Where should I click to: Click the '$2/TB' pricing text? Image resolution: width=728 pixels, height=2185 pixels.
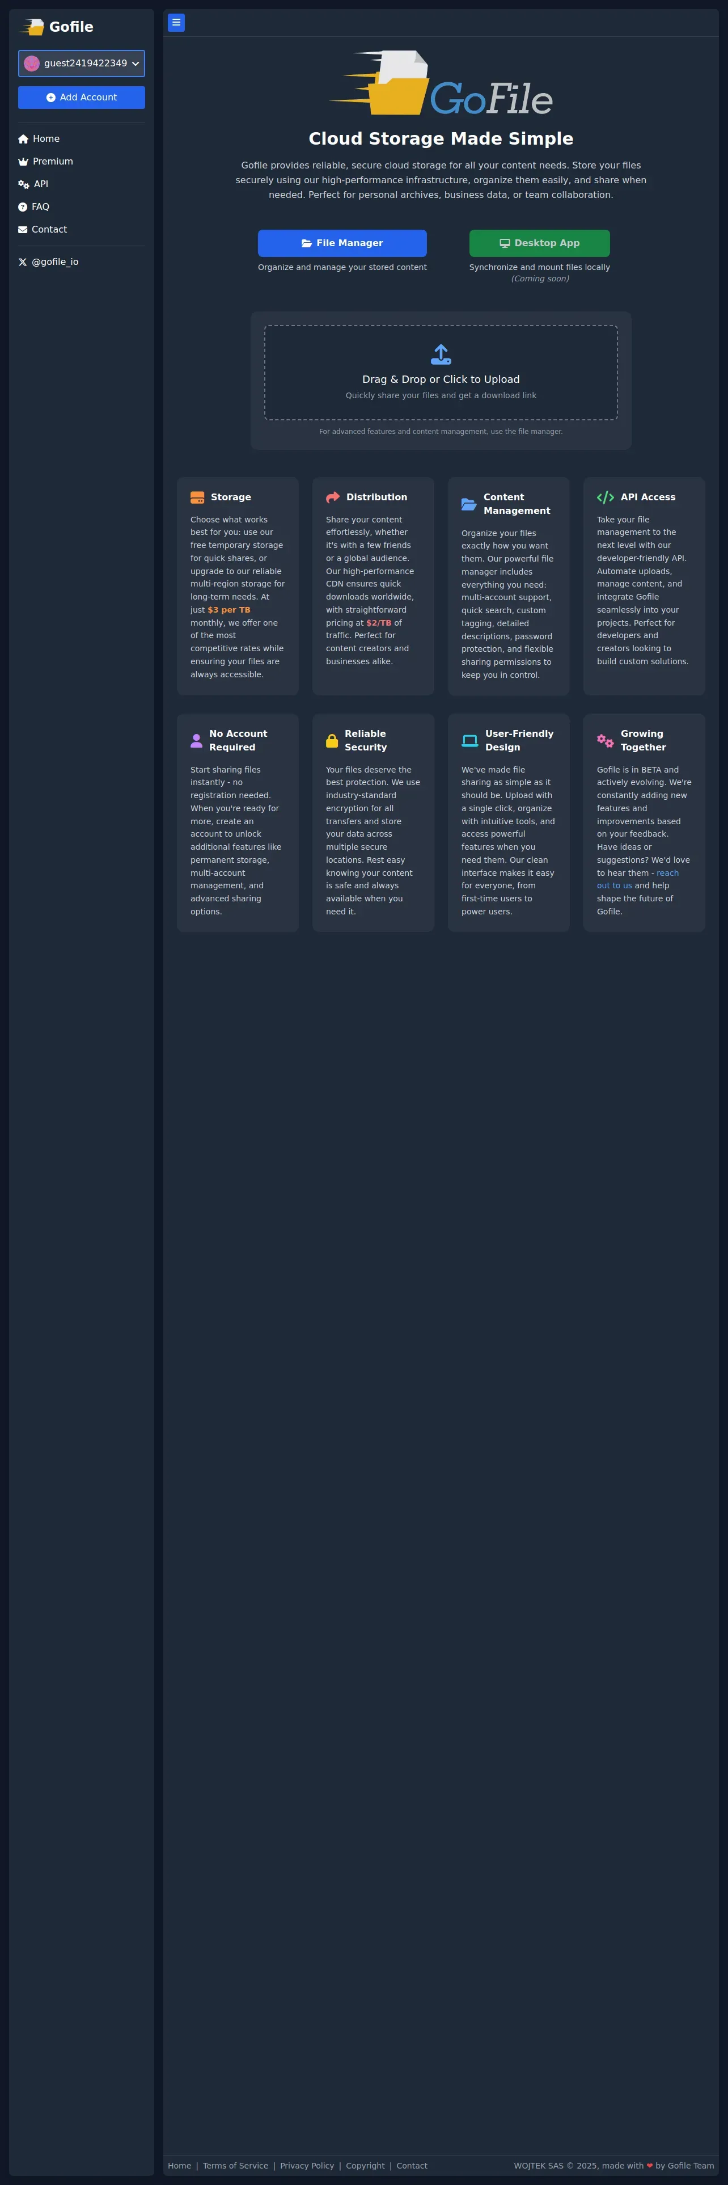379,623
